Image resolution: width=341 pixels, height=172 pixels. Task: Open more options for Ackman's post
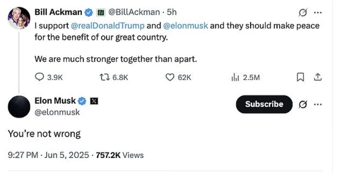[x=318, y=12]
